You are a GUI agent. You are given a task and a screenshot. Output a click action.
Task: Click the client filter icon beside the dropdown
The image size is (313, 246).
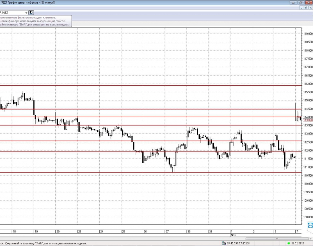31,13
